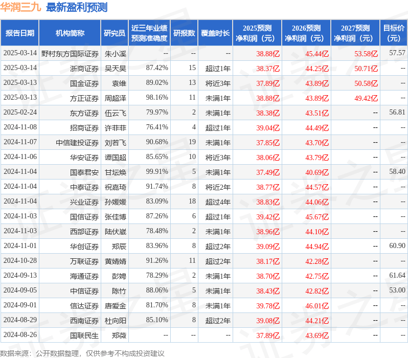Click analyst name 黄婧婧
Image resolution: width=408 pixels, height=358 pixels.
(x=115, y=262)
